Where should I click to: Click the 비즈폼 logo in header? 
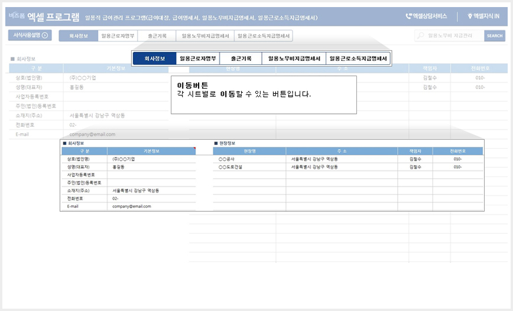click(x=17, y=16)
